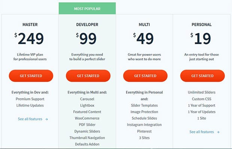Select the Most Popular green banner
The height and width of the screenshot is (149, 232).
87,9
